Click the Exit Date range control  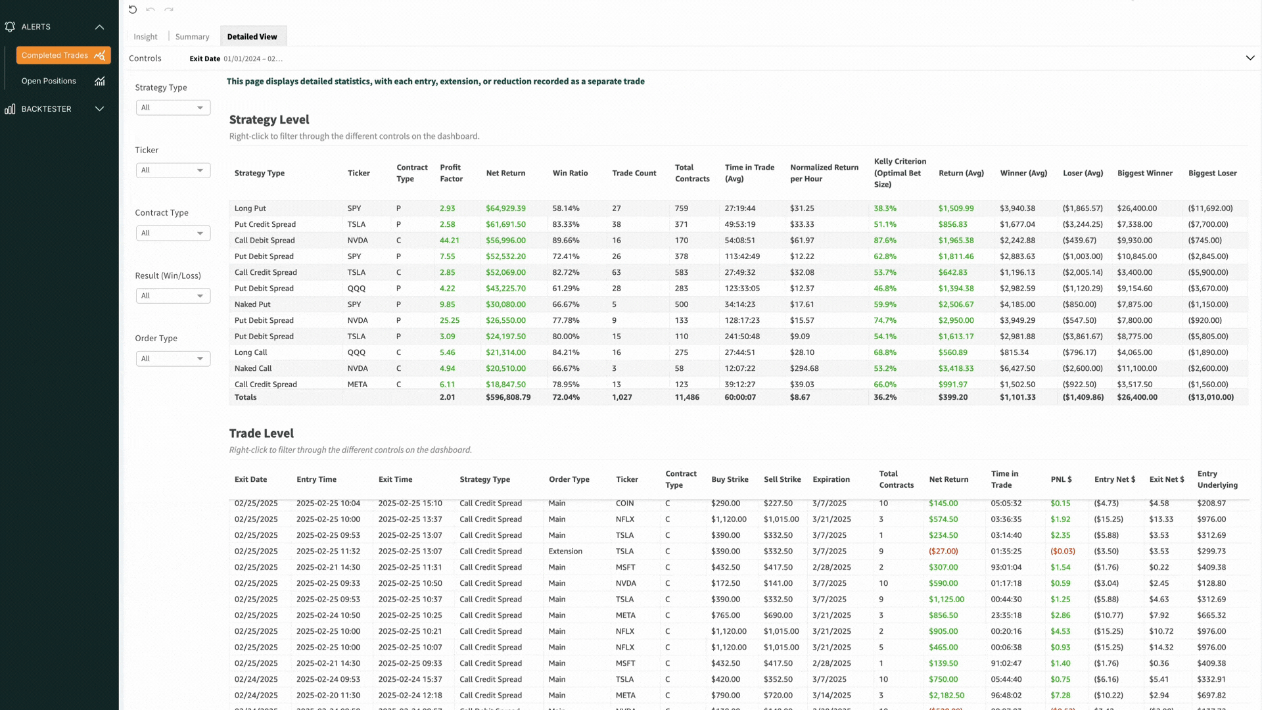click(252, 59)
